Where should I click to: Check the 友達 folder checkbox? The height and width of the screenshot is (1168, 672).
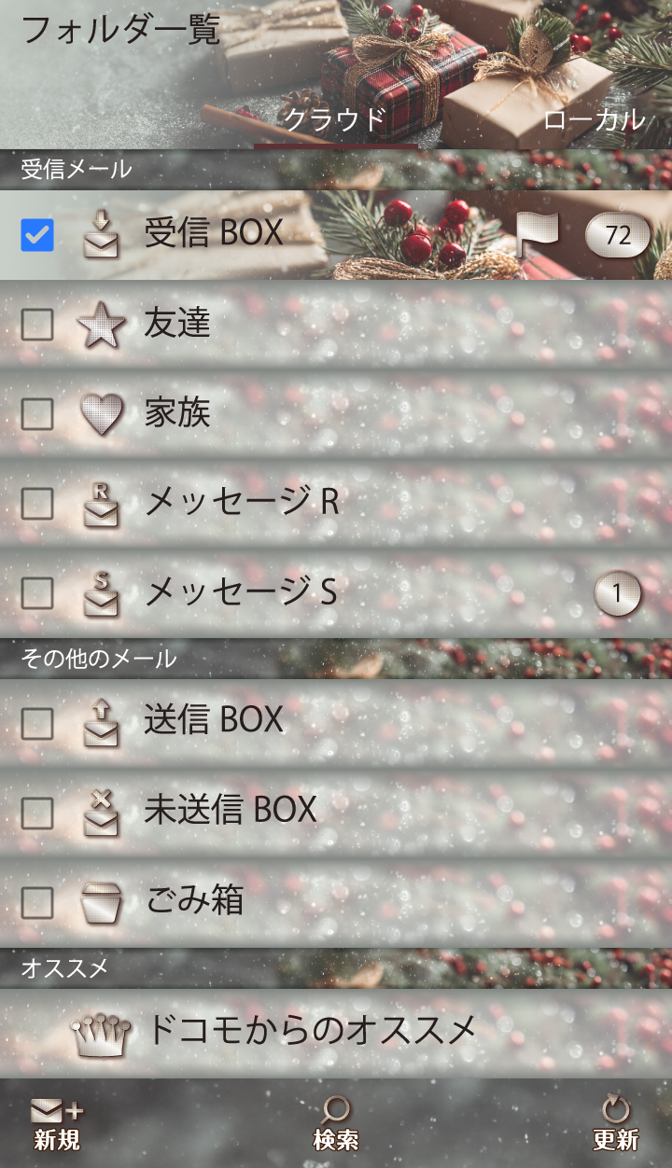(x=37, y=325)
